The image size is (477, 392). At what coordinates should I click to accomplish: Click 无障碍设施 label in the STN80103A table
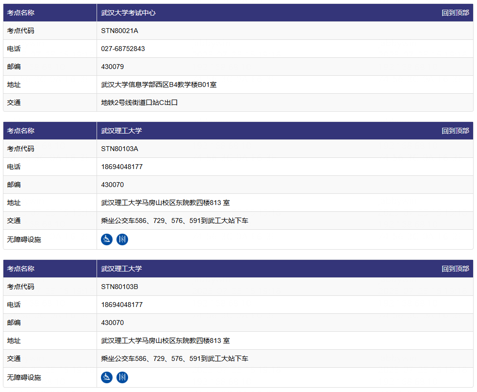(x=24, y=239)
